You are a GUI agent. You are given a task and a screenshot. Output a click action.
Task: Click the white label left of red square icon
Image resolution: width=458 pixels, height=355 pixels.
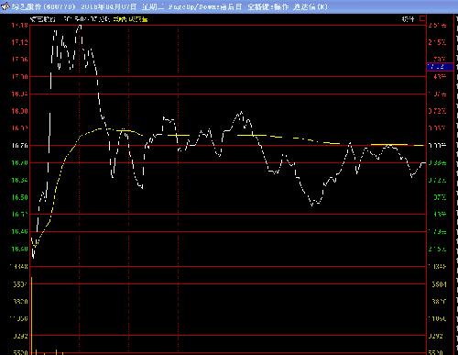(408, 19)
